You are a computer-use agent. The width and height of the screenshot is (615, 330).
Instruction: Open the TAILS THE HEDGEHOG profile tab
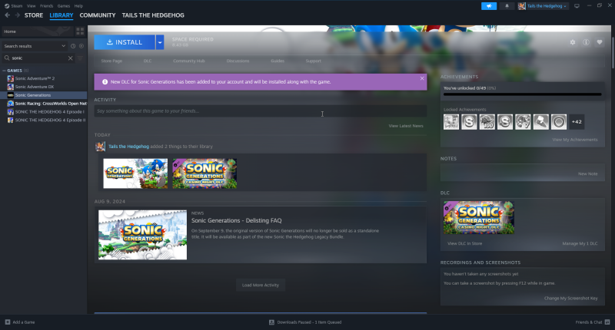coord(153,15)
